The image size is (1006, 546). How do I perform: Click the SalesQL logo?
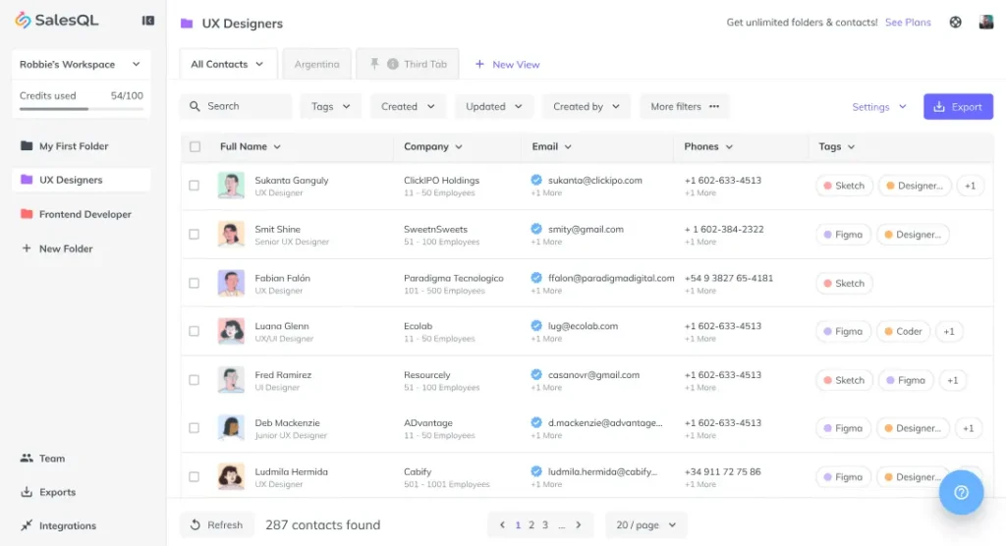tap(56, 21)
